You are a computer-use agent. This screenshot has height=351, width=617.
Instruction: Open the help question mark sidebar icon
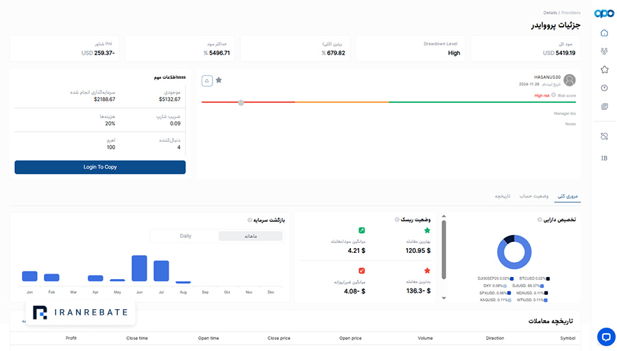[605, 88]
